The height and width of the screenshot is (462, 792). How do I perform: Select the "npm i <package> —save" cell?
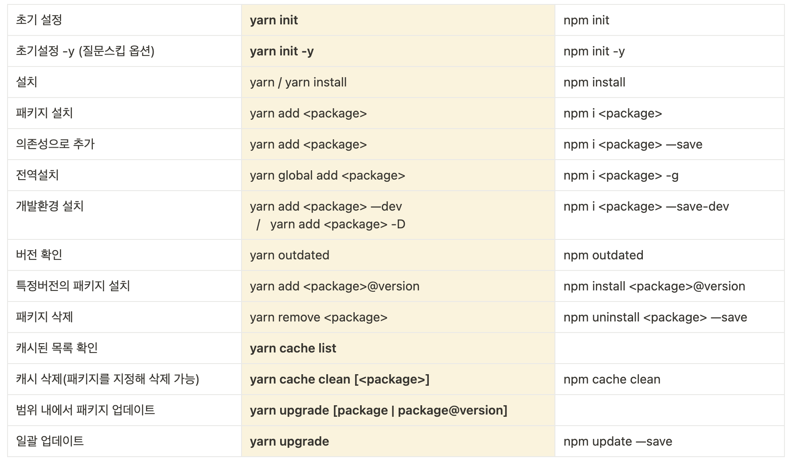click(633, 145)
